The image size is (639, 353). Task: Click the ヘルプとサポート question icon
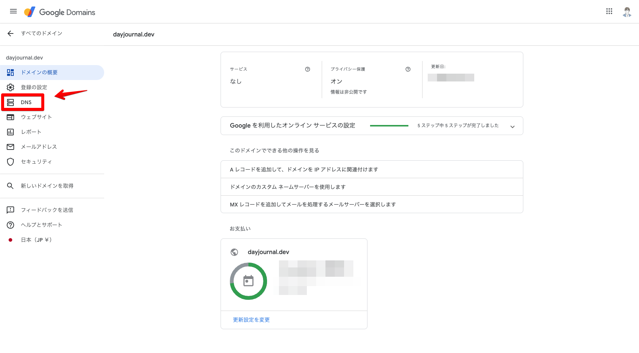10,225
